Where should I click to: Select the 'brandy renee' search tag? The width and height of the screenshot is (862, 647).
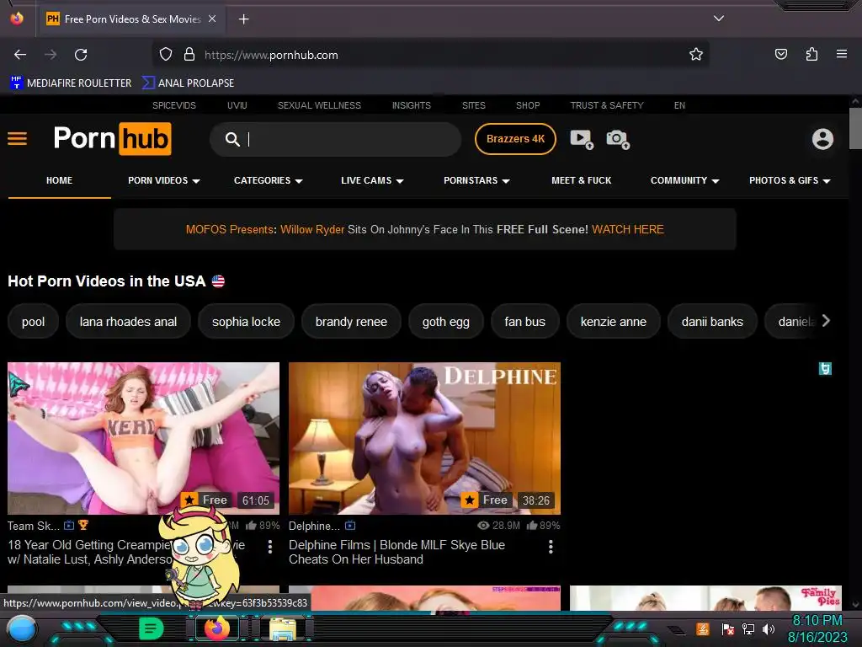pyautogui.click(x=351, y=322)
